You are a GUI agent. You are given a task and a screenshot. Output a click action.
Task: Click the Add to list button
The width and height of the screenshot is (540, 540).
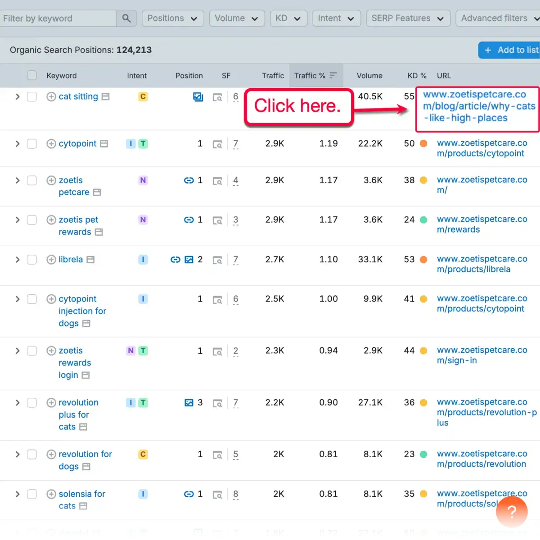[512, 50]
